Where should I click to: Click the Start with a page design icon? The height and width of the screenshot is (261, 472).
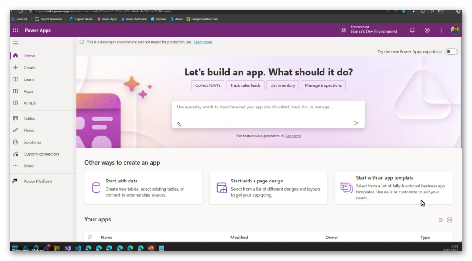(222, 188)
